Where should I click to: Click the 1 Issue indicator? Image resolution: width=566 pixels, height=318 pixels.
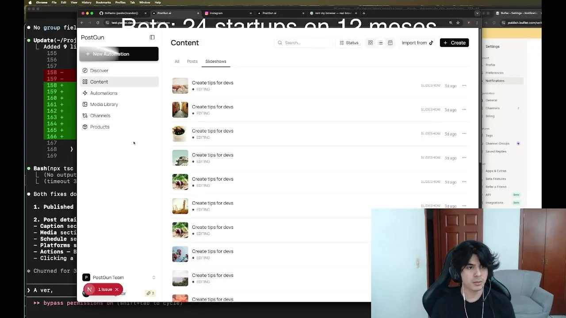pyautogui.click(x=105, y=290)
